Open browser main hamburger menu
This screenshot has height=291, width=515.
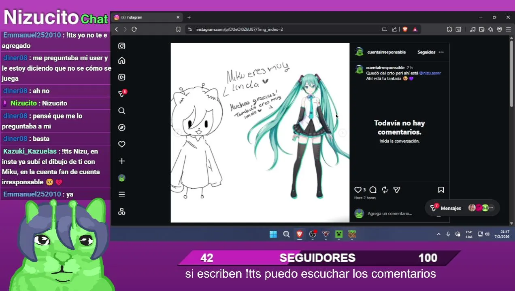coord(509,29)
